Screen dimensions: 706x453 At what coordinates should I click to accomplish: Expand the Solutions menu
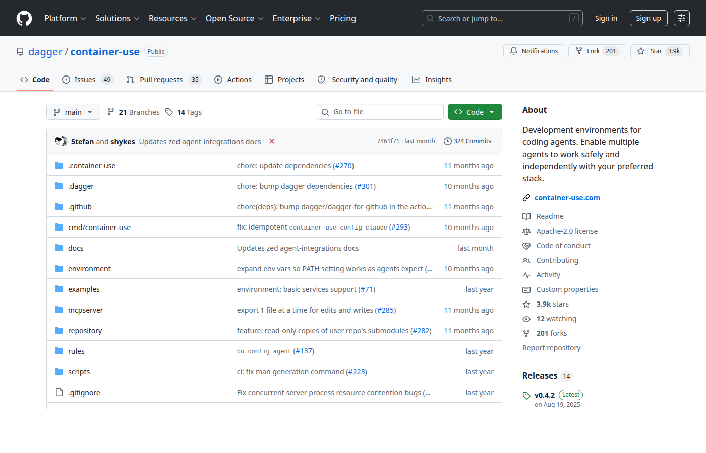[117, 18]
